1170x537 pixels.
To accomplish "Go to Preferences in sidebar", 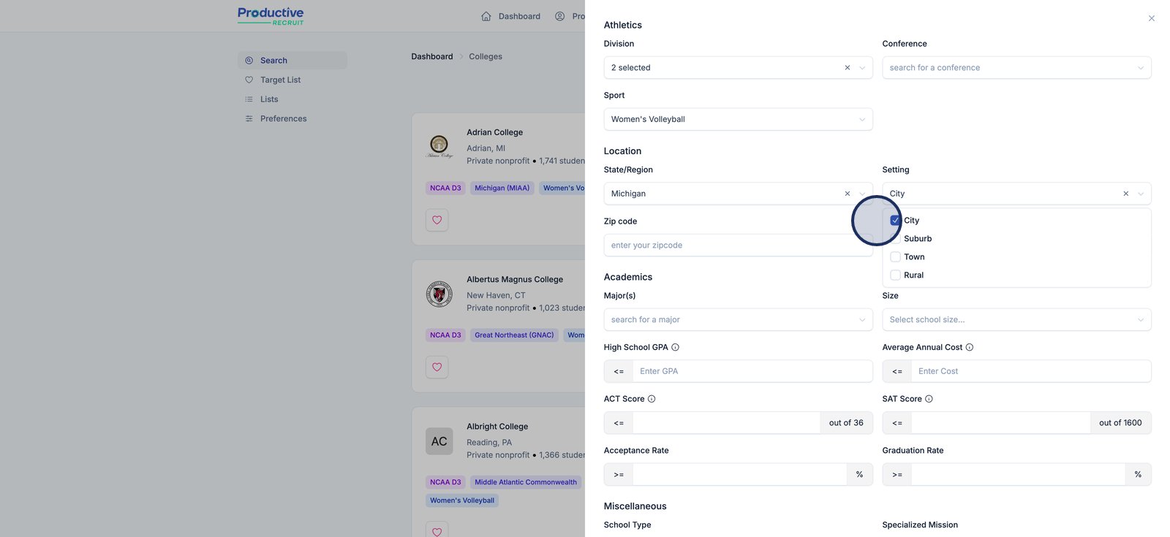I will coord(283,118).
